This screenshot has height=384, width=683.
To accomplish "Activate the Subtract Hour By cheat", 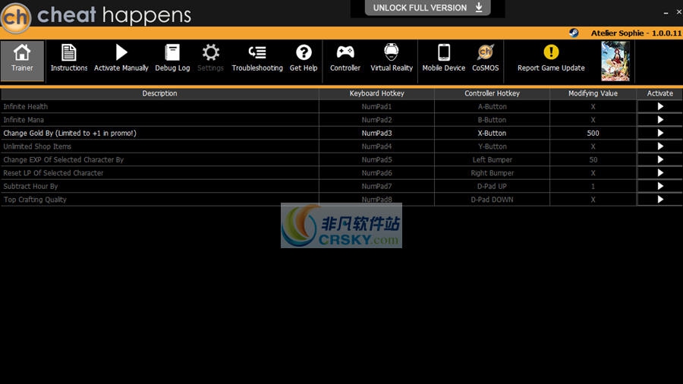I will coord(660,187).
